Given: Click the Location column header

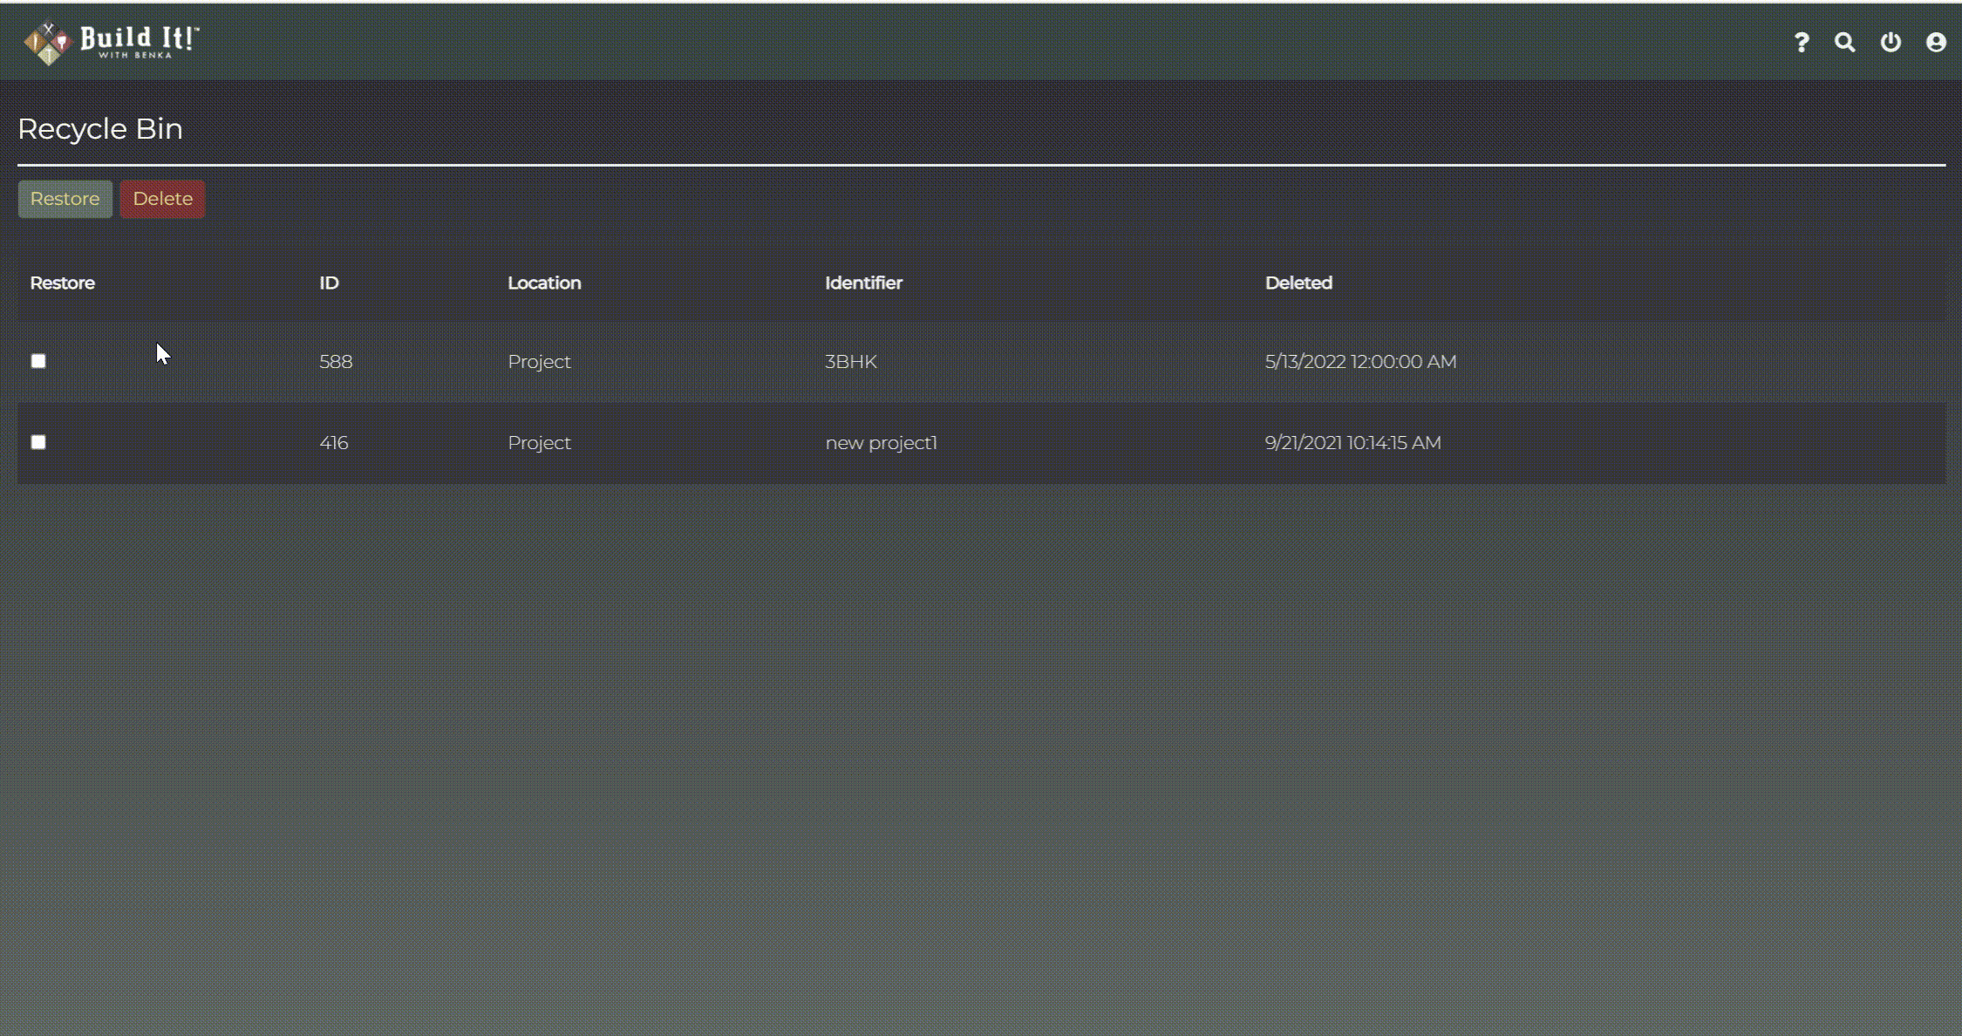Looking at the screenshot, I should [544, 283].
